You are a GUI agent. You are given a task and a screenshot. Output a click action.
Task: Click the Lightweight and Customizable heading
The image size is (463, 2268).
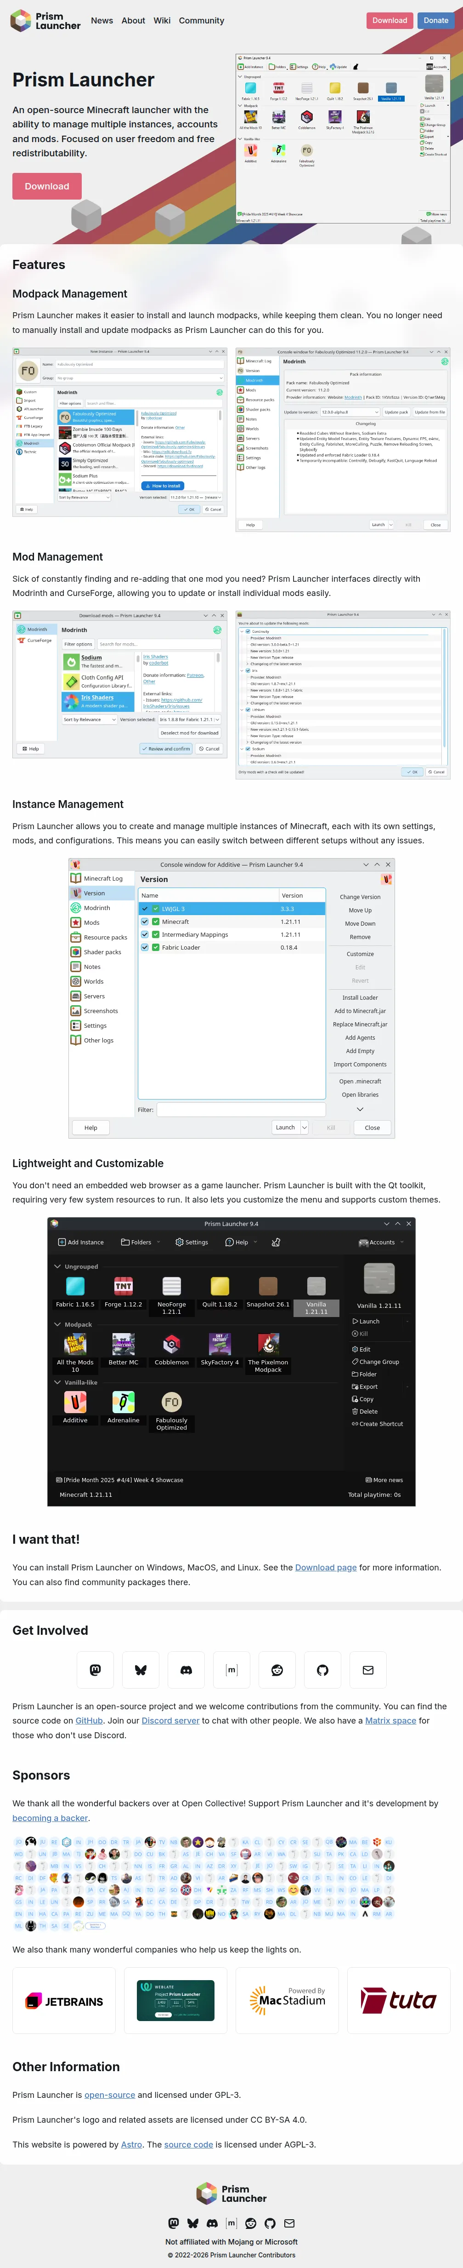point(88,1163)
